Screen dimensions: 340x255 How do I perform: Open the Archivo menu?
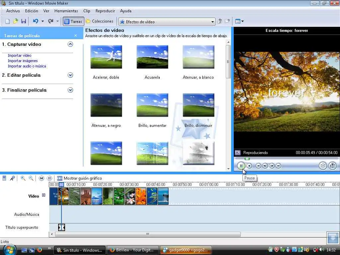[13, 11]
